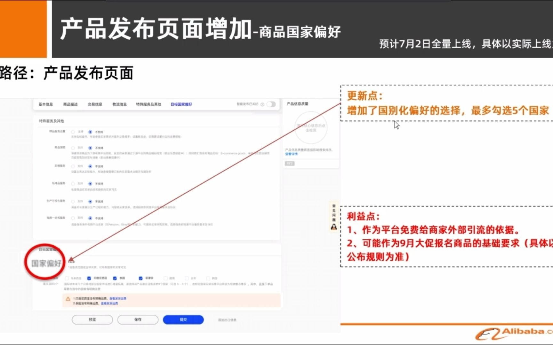This screenshot has height=345, width=553.
Task: Select 支持 for 电商一站式服务
Action: pyautogui.click(x=73, y=218)
